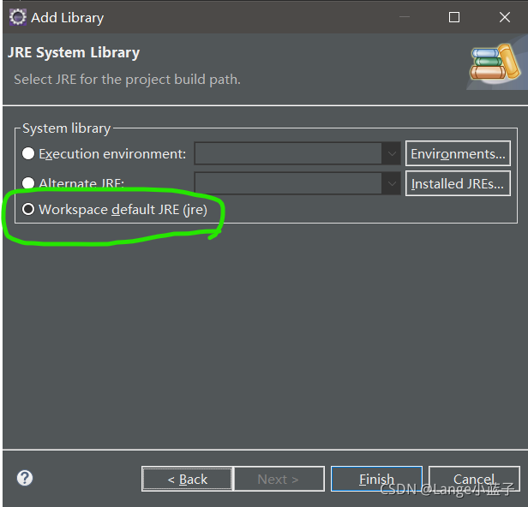Maximize the Add Library window

tap(454, 17)
